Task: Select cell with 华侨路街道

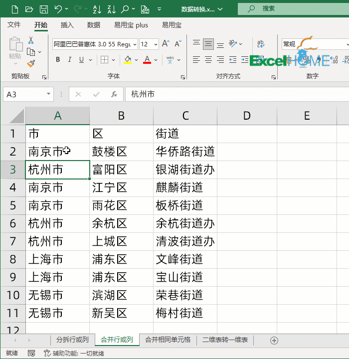Action: [185, 152]
